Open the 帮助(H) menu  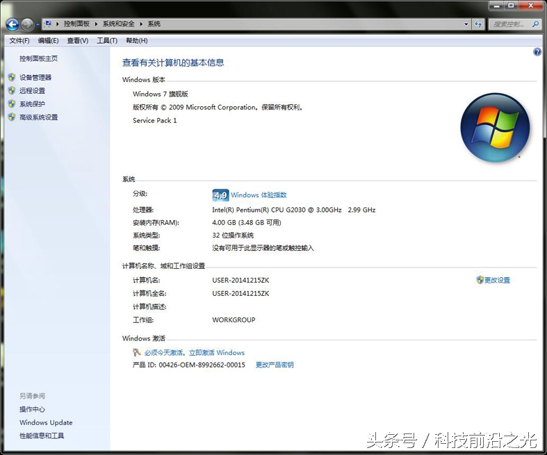pos(136,41)
